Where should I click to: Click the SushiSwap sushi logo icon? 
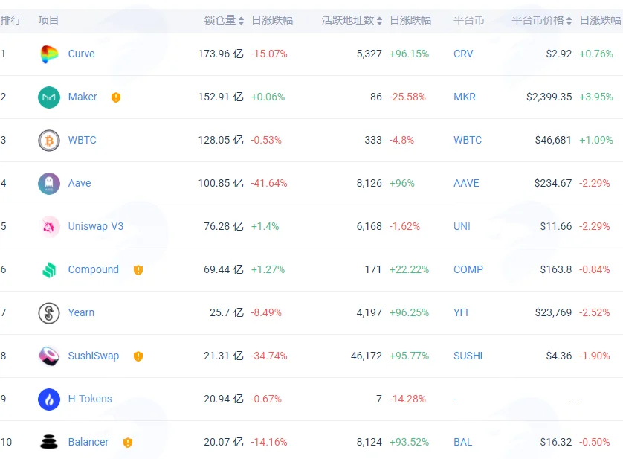click(49, 356)
